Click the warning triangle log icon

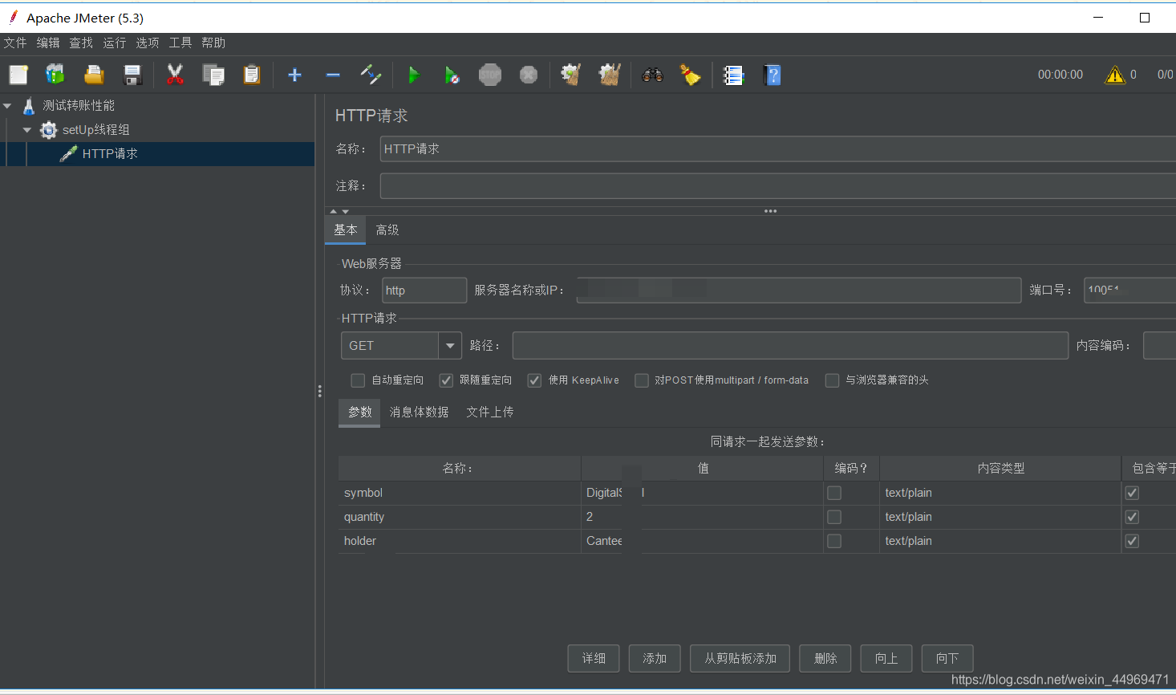(1115, 75)
